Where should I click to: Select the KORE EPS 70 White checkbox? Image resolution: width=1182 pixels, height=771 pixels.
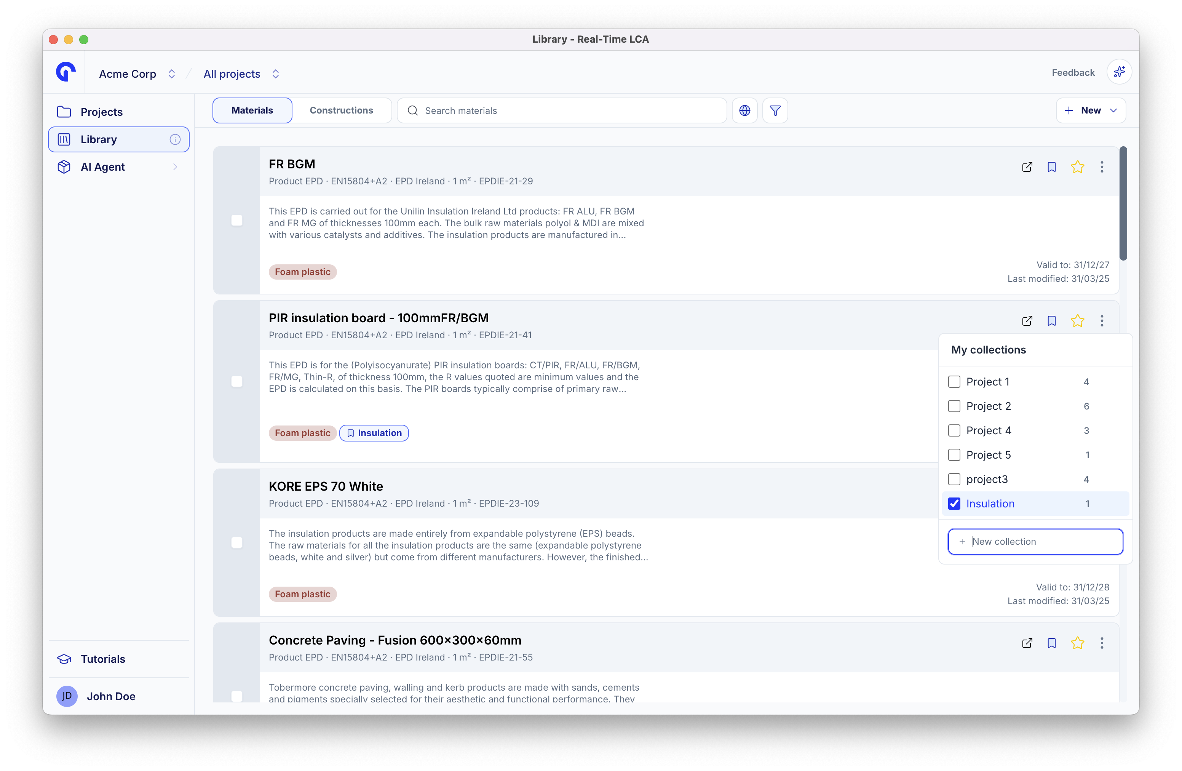[x=237, y=542]
